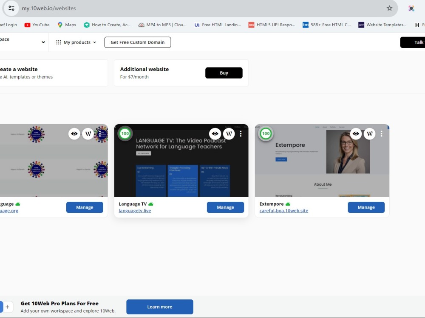This screenshot has width=425, height=318.
Task: Open WordPress admin for Extempore
Action: point(370,134)
